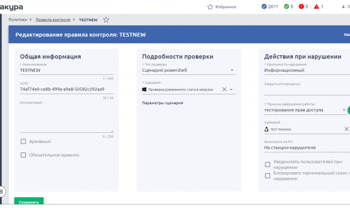Image resolution: width=350 pixels, height=208 pixels.
Task: Clear the тест линукса scenario selection
Action: (346, 129)
